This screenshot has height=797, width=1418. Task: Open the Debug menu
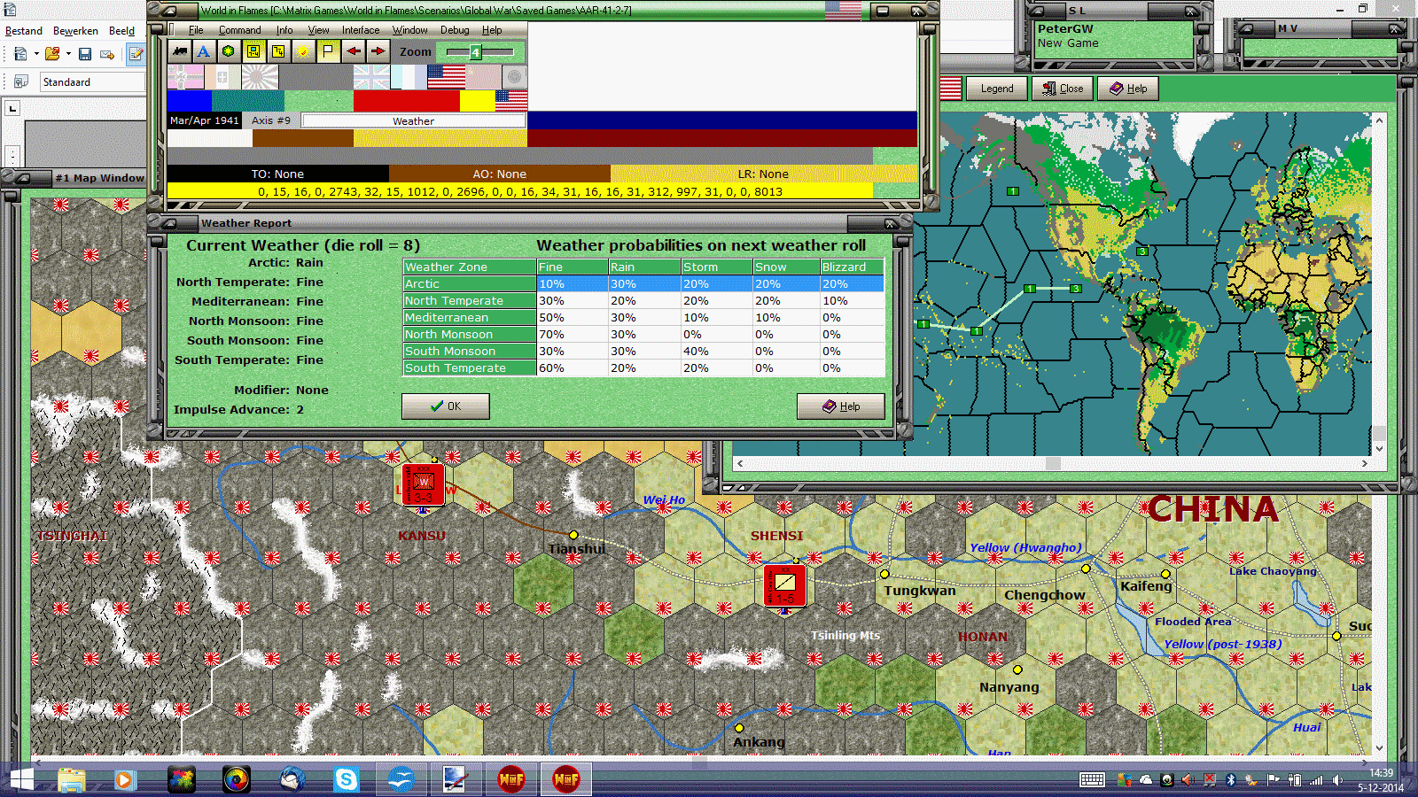click(x=455, y=30)
